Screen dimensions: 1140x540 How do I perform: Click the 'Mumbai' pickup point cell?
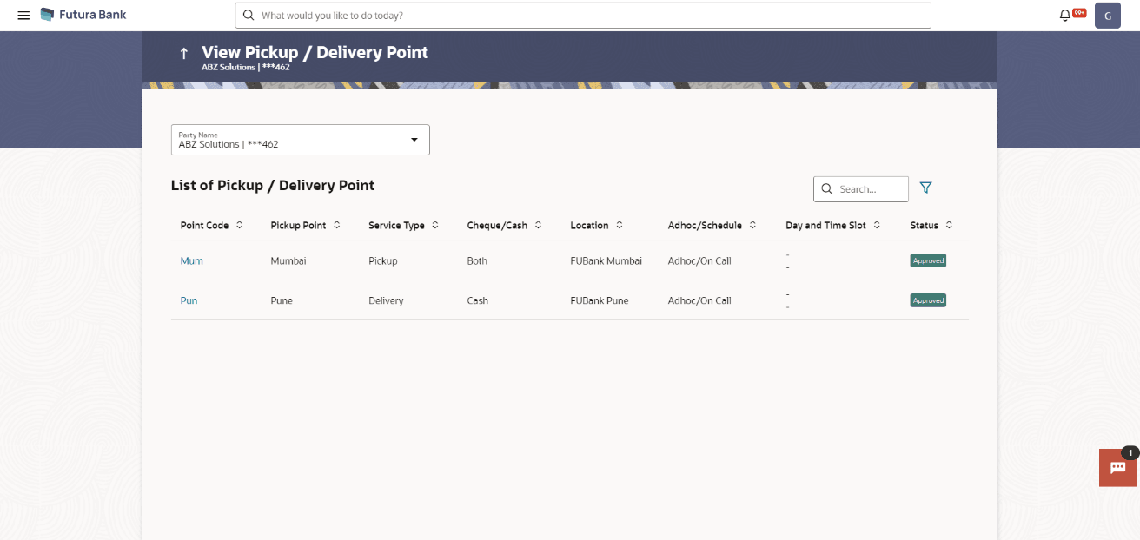coord(288,260)
